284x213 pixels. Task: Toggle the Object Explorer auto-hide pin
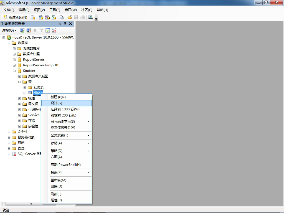pos(65,24)
